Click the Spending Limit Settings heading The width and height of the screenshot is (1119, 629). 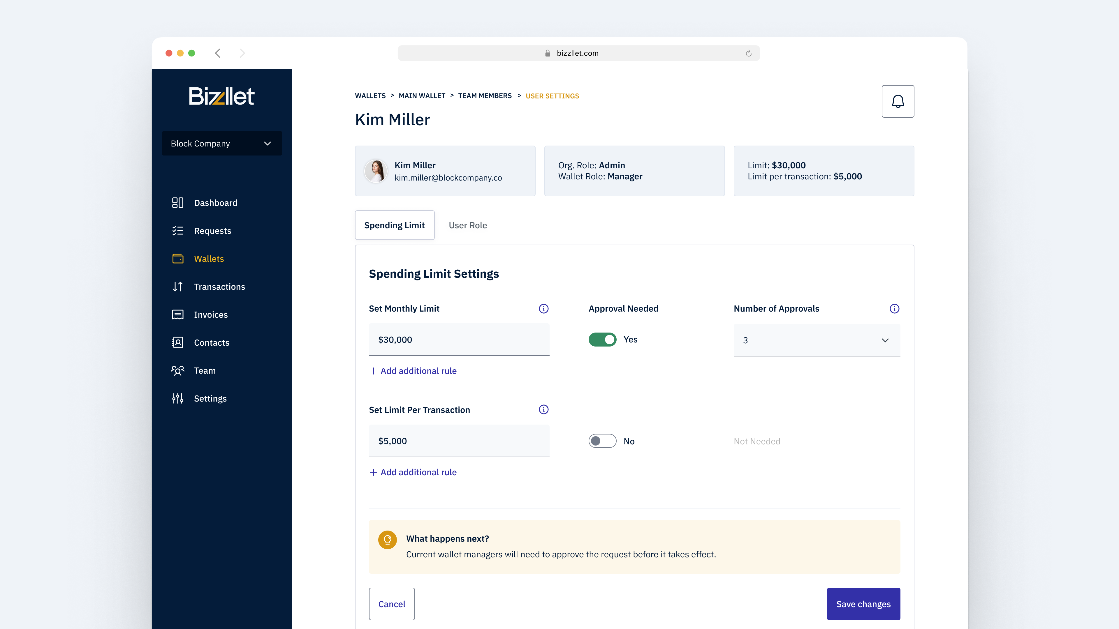pyautogui.click(x=434, y=274)
